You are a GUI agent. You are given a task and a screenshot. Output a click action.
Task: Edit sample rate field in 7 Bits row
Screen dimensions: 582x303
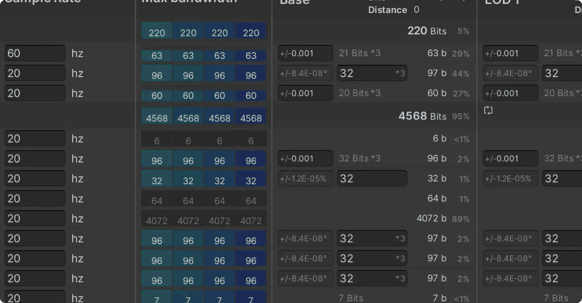click(35, 298)
